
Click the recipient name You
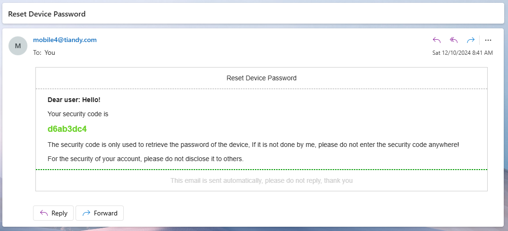coord(50,52)
